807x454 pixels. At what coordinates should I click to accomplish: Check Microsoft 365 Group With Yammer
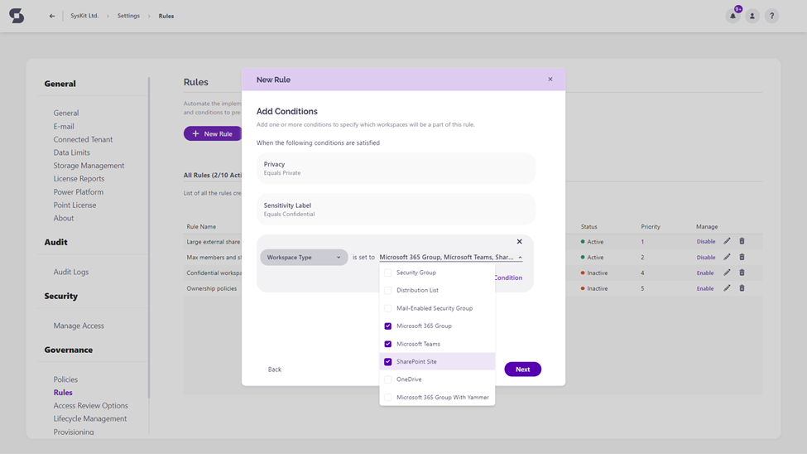[387, 398]
